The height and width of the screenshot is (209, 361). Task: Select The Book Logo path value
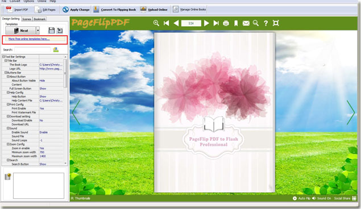tap(51, 65)
